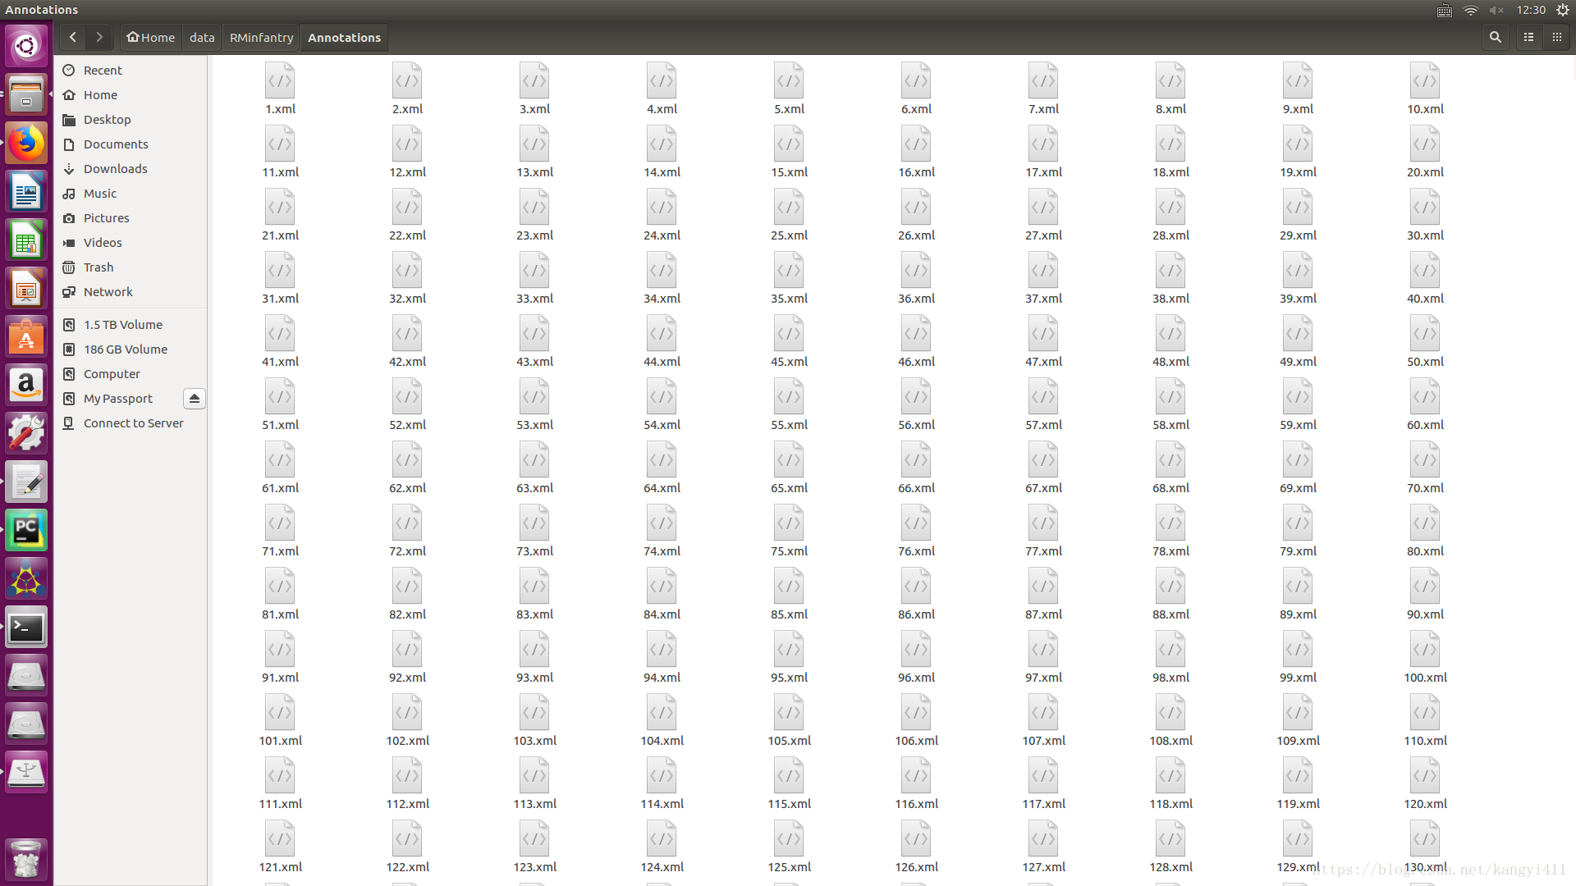The width and height of the screenshot is (1576, 886).
Task: Select file 25.xml
Action: (x=789, y=215)
